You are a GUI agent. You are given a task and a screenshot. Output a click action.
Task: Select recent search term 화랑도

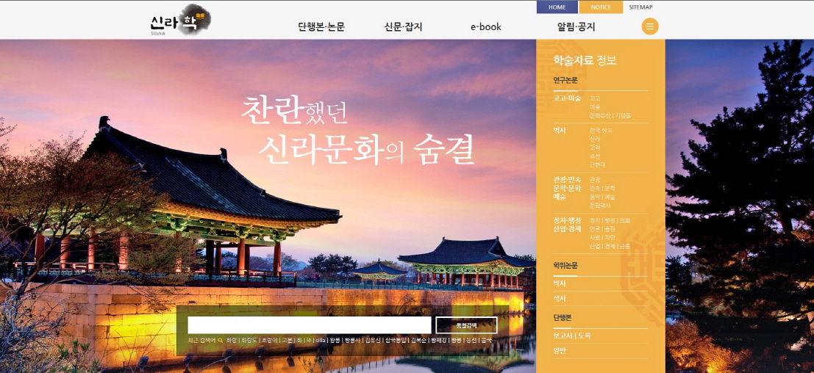point(249,341)
